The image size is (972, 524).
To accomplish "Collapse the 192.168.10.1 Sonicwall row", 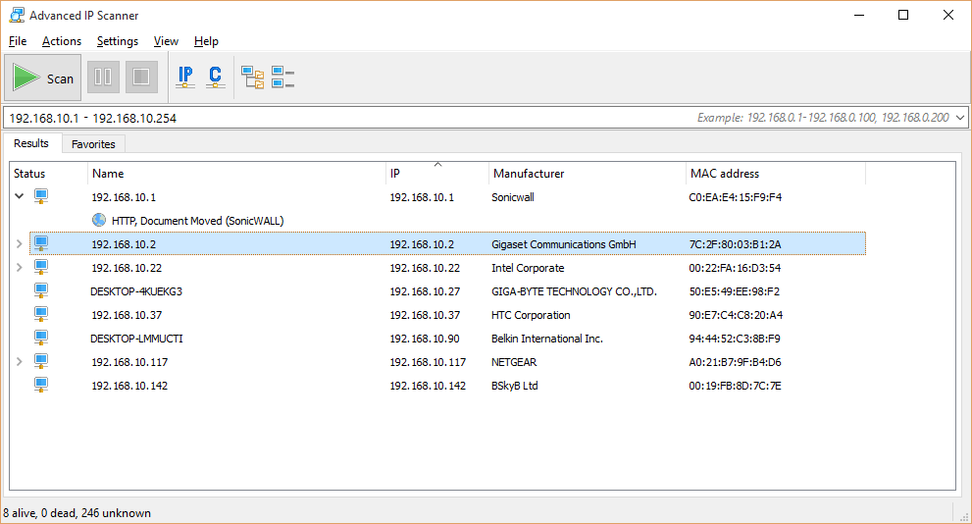I will pos(20,196).
